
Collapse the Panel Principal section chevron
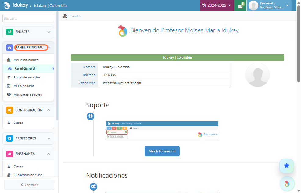[49, 47]
